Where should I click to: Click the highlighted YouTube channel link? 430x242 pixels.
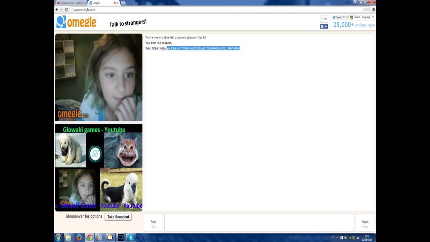(x=203, y=48)
